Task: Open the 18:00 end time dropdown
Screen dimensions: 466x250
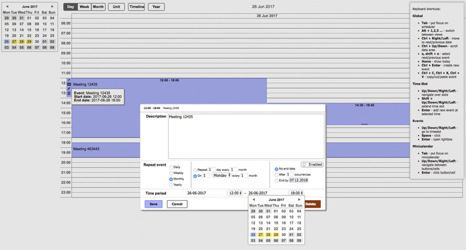Action: click(296, 193)
